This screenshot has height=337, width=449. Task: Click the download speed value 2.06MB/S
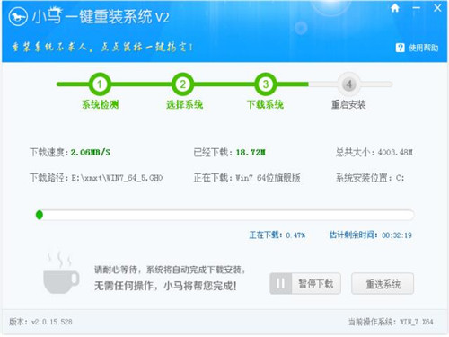(x=91, y=153)
